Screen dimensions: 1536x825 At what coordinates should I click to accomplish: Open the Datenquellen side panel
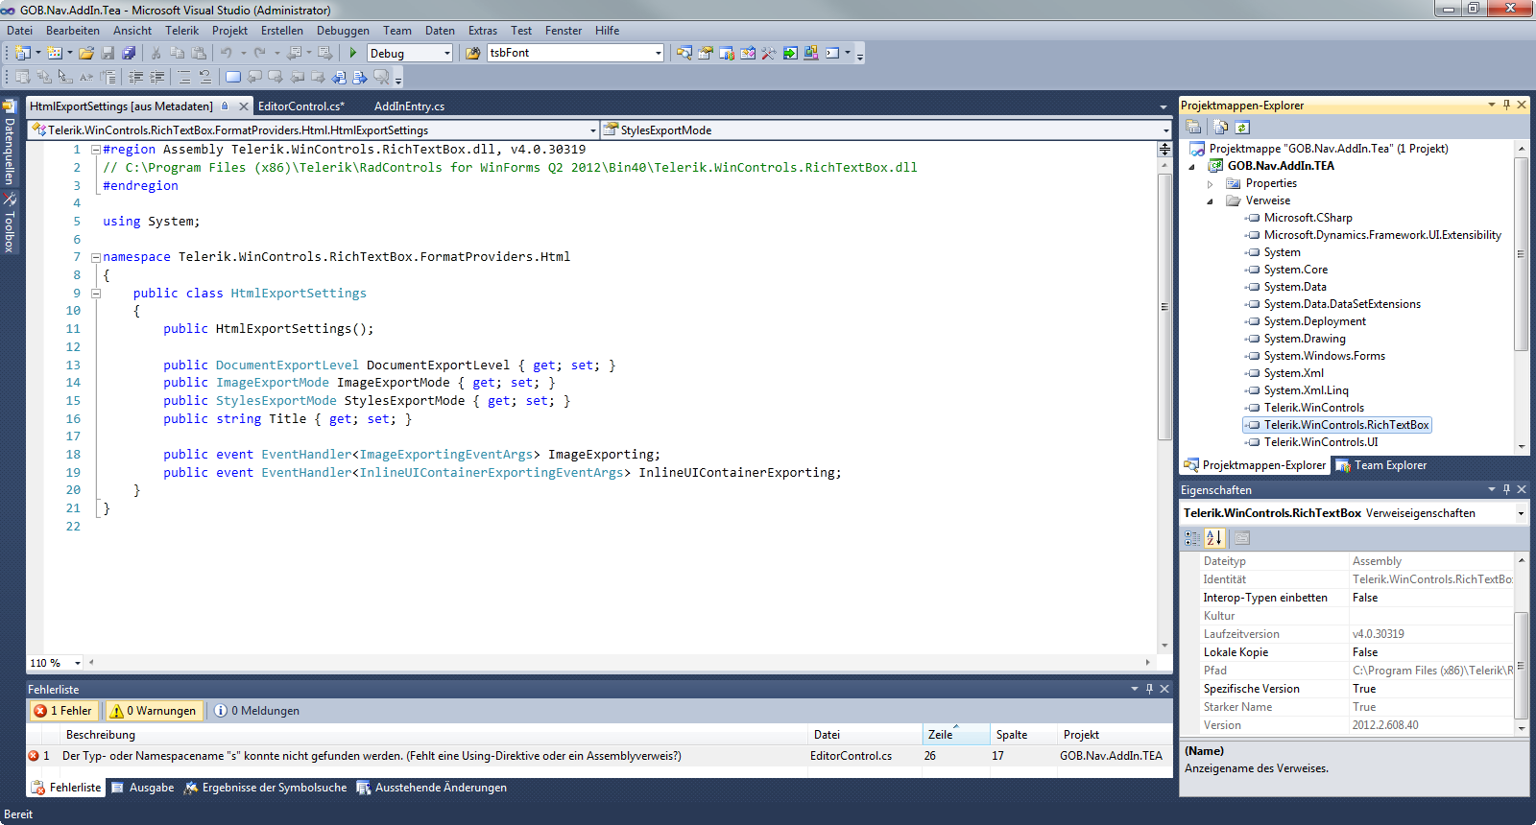pos(10,142)
